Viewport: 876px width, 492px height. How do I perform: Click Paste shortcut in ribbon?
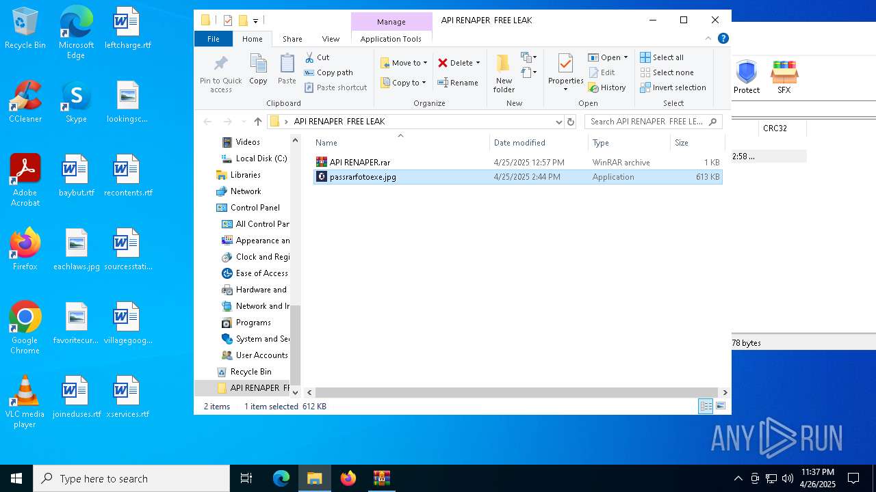coord(336,87)
